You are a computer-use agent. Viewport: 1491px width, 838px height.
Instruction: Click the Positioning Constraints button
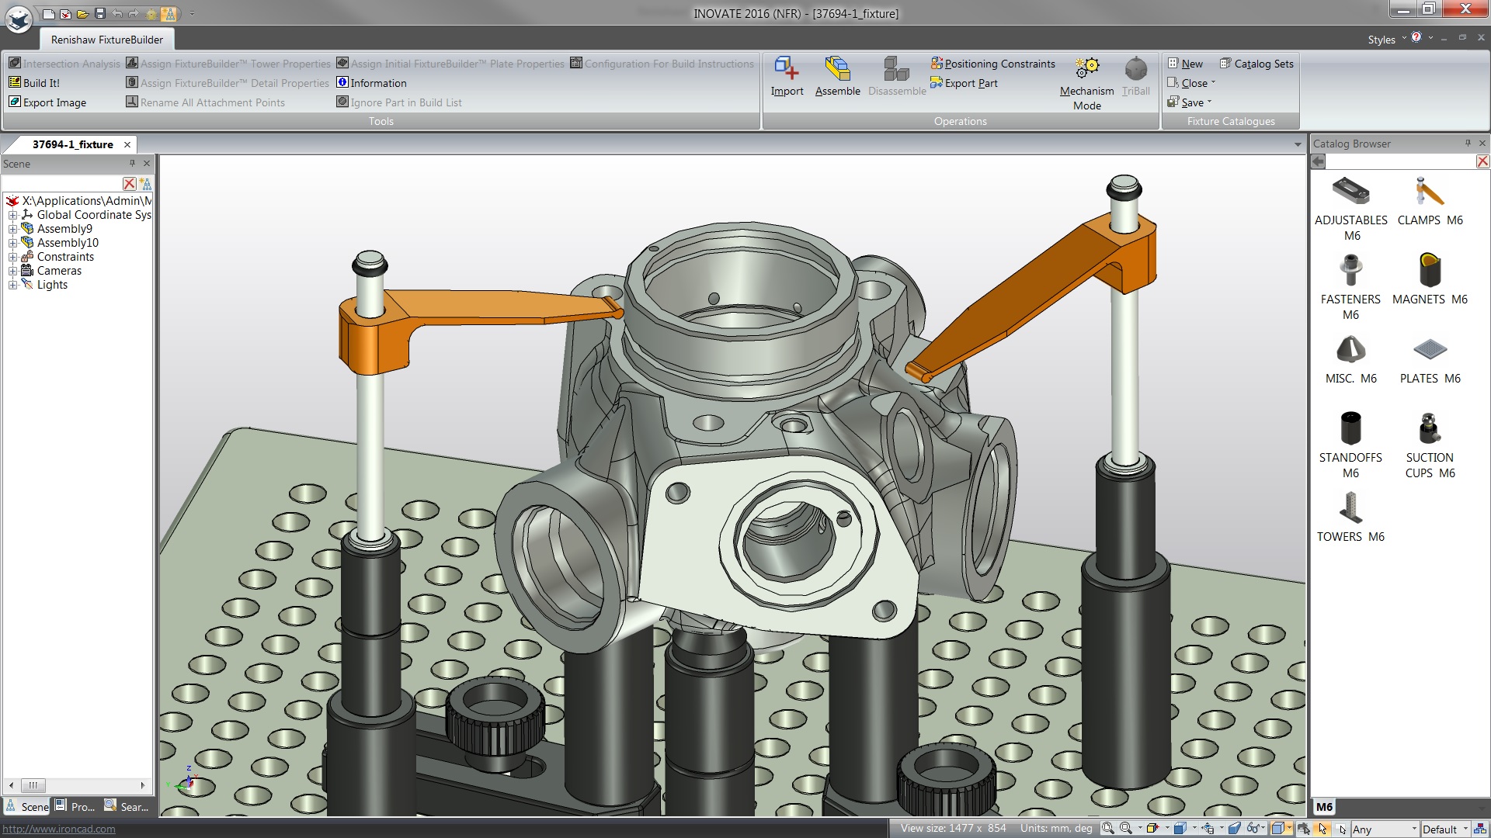tap(992, 64)
